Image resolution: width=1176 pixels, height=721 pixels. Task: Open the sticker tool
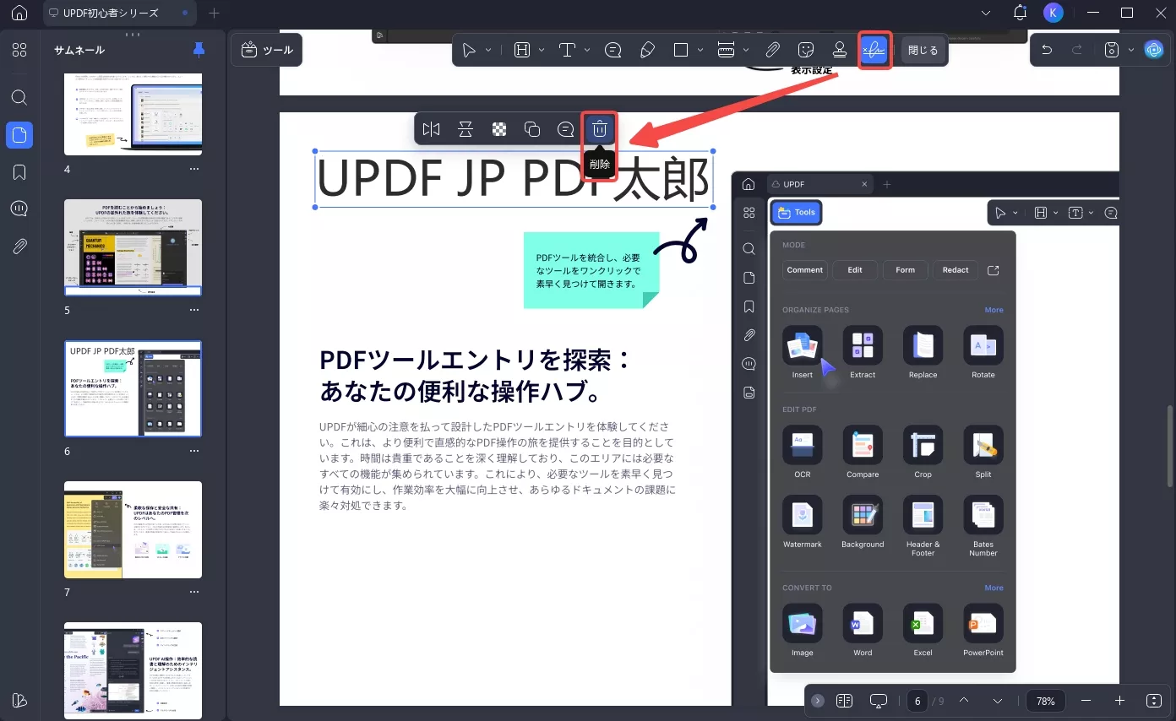pos(806,51)
